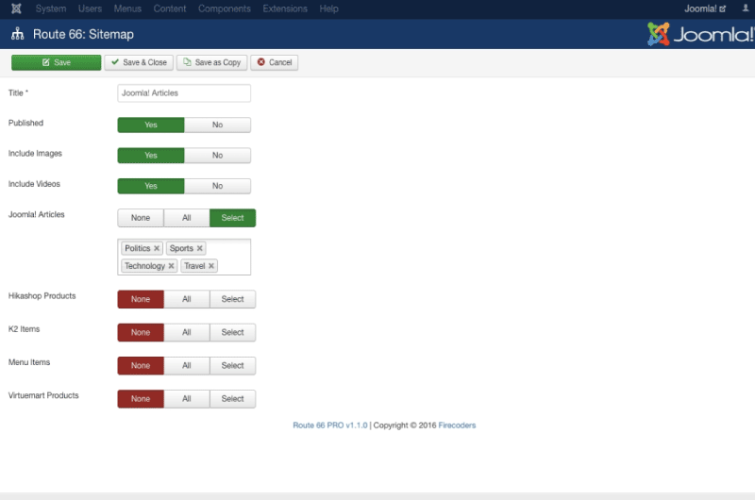The image size is (755, 500).
Task: Click the Politics tag label
Action: pyautogui.click(x=138, y=248)
